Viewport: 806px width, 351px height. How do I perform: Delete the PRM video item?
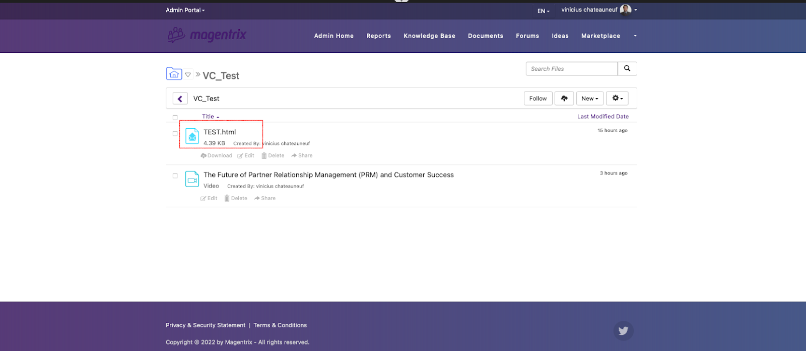(x=236, y=198)
